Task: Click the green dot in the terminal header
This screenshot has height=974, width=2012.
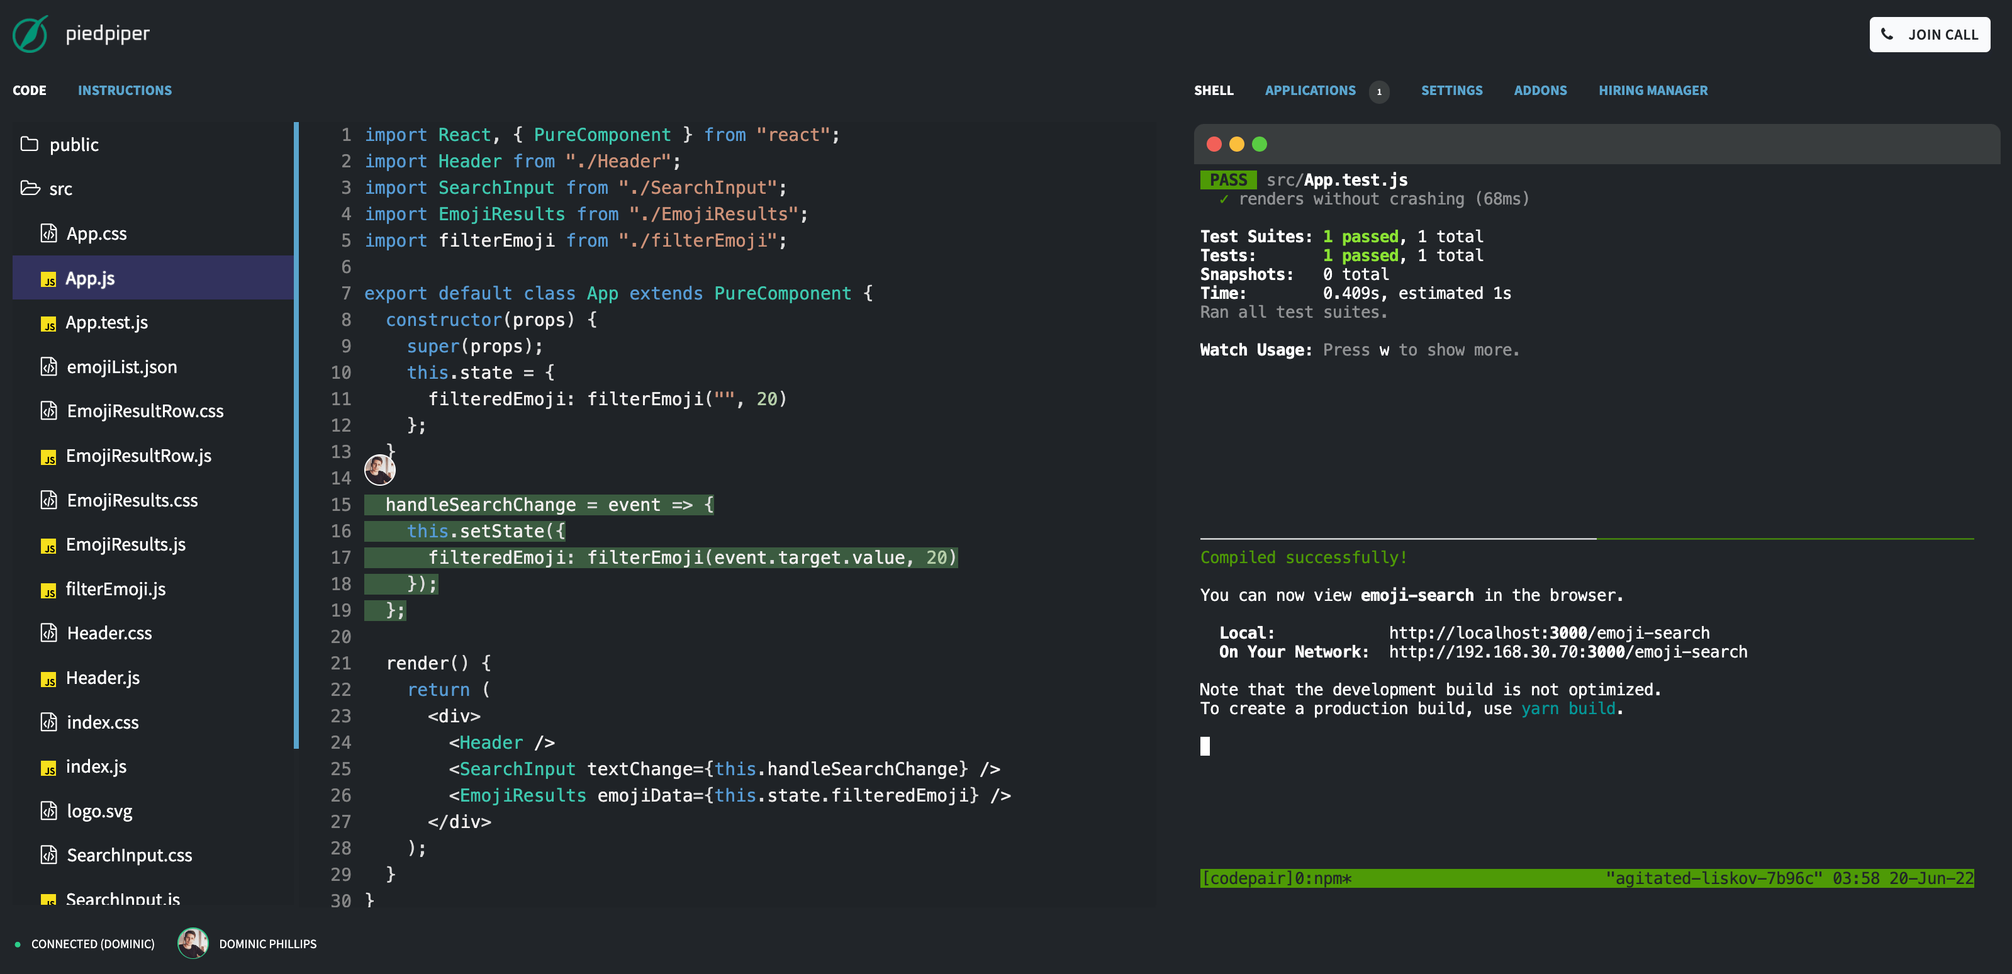Action: tap(1260, 143)
